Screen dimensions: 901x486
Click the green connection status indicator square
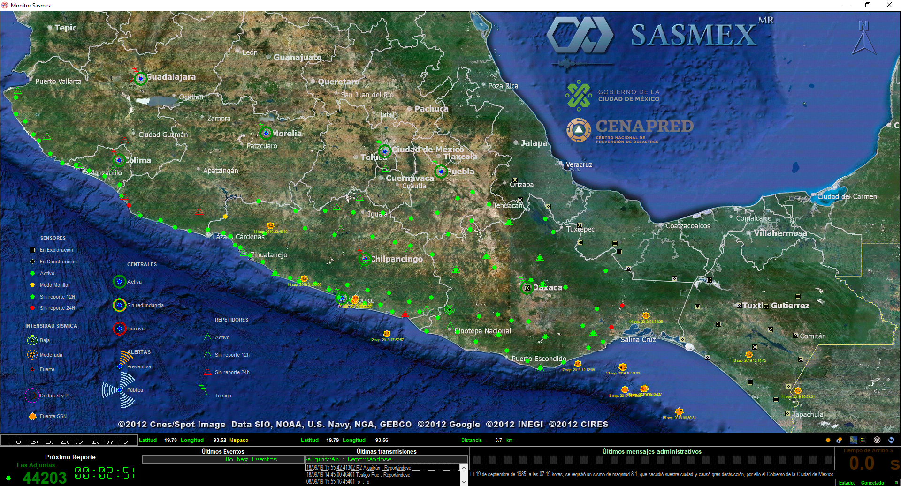[895, 483]
